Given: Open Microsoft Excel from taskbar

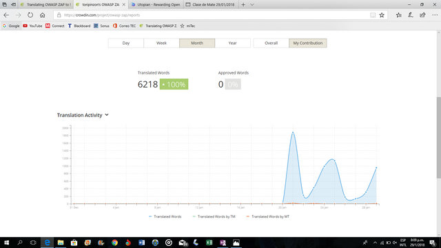Looking at the screenshot, I should pos(209,242).
